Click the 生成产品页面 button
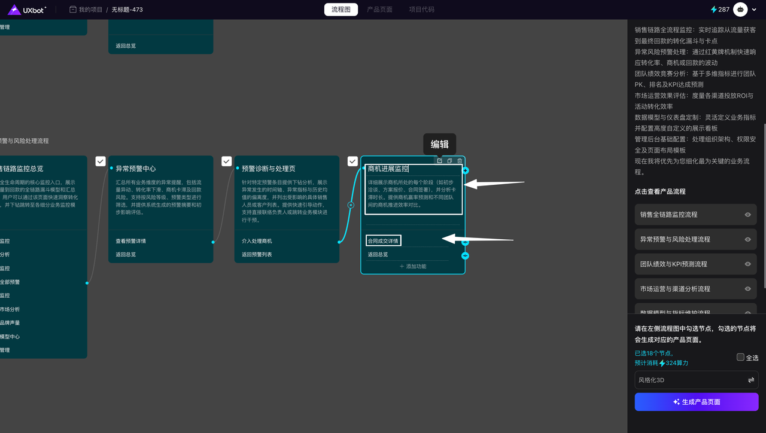Screen dimensions: 766x433 (696, 402)
